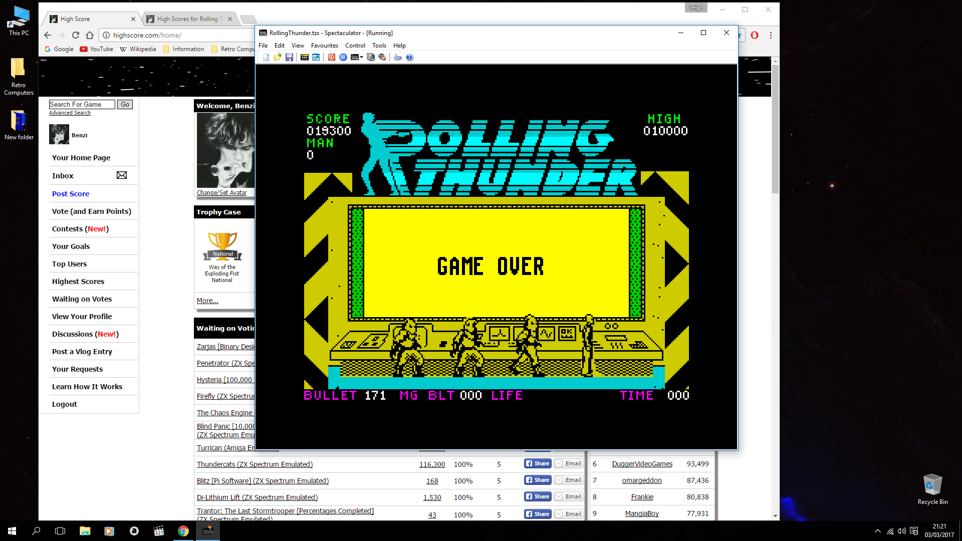Open the Control menu
This screenshot has width=962, height=541.
pos(355,46)
